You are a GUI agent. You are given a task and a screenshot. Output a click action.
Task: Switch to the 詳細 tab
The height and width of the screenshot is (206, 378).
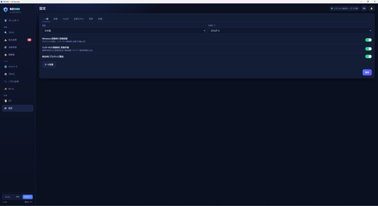coord(100,19)
